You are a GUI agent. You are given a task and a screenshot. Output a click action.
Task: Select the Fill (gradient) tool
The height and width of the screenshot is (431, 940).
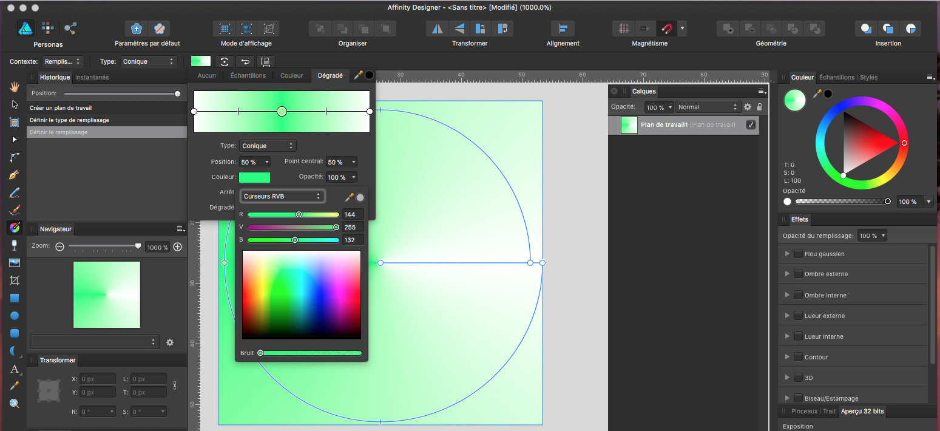tap(15, 228)
